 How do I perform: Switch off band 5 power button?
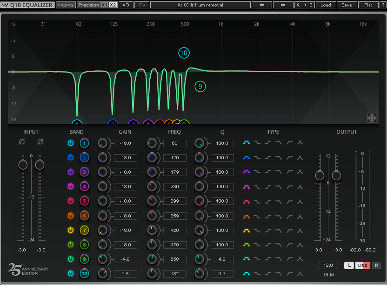tap(71, 201)
